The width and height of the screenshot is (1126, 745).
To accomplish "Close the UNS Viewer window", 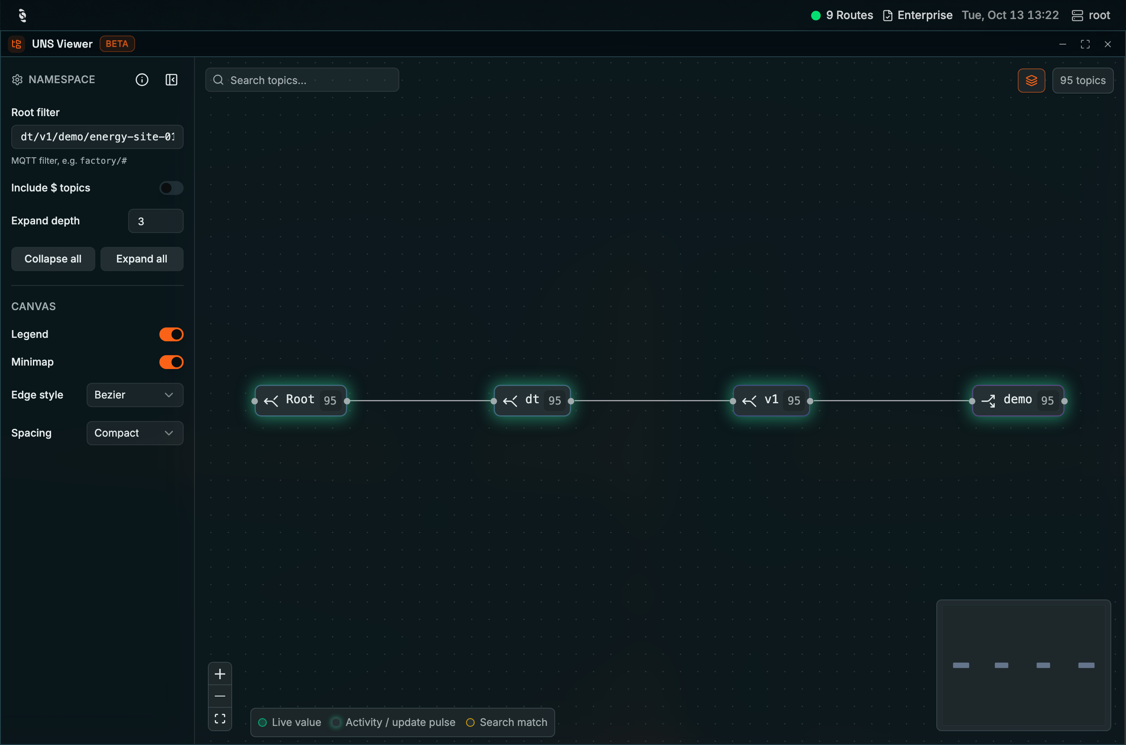I will 1107,44.
